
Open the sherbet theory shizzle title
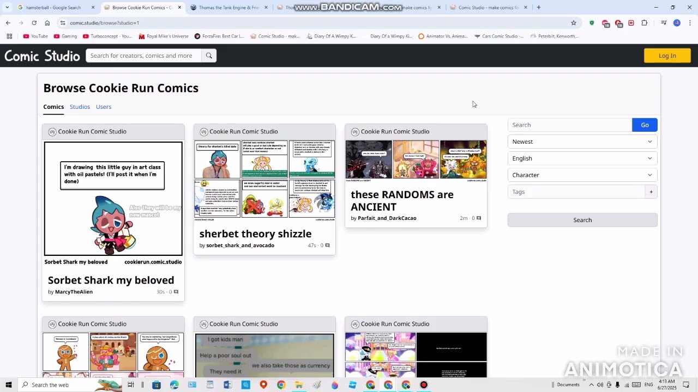[255, 234]
